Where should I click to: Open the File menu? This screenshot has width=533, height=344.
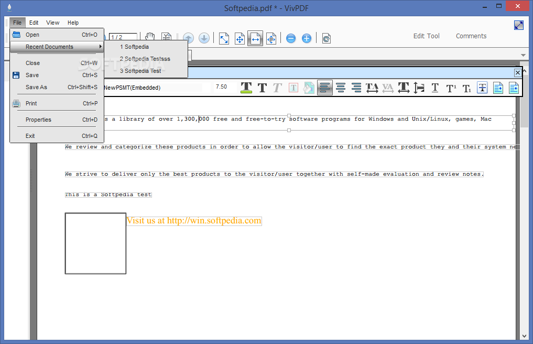17,23
